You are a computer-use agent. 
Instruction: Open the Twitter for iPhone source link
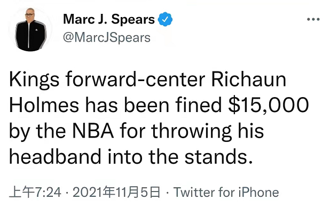[226, 193]
